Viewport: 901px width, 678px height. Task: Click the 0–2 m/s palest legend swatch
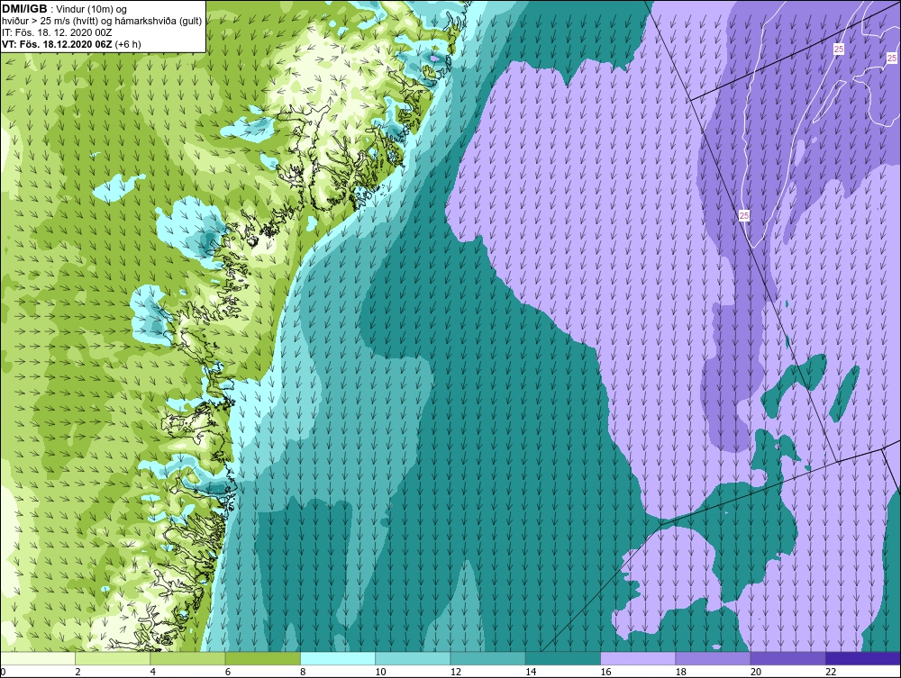38,658
